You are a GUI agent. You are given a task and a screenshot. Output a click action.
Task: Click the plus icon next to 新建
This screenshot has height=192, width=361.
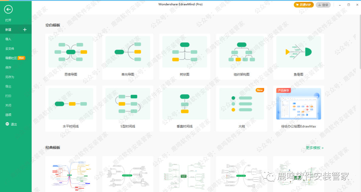point(25,30)
